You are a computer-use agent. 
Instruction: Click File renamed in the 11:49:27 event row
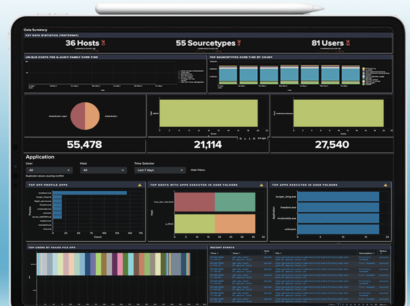[367, 263]
